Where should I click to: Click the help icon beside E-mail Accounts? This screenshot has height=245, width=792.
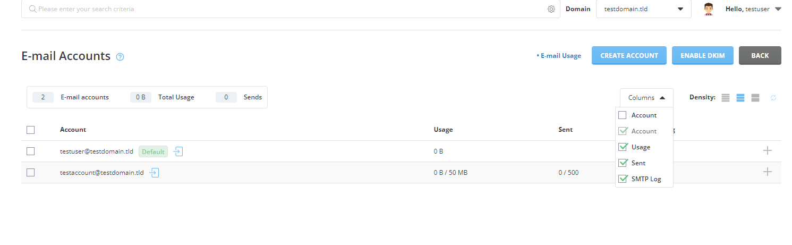[120, 57]
